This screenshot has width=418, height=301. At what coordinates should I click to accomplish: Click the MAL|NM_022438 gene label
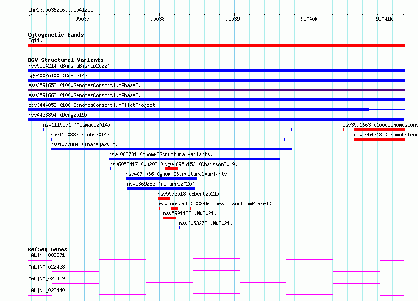pos(46,267)
